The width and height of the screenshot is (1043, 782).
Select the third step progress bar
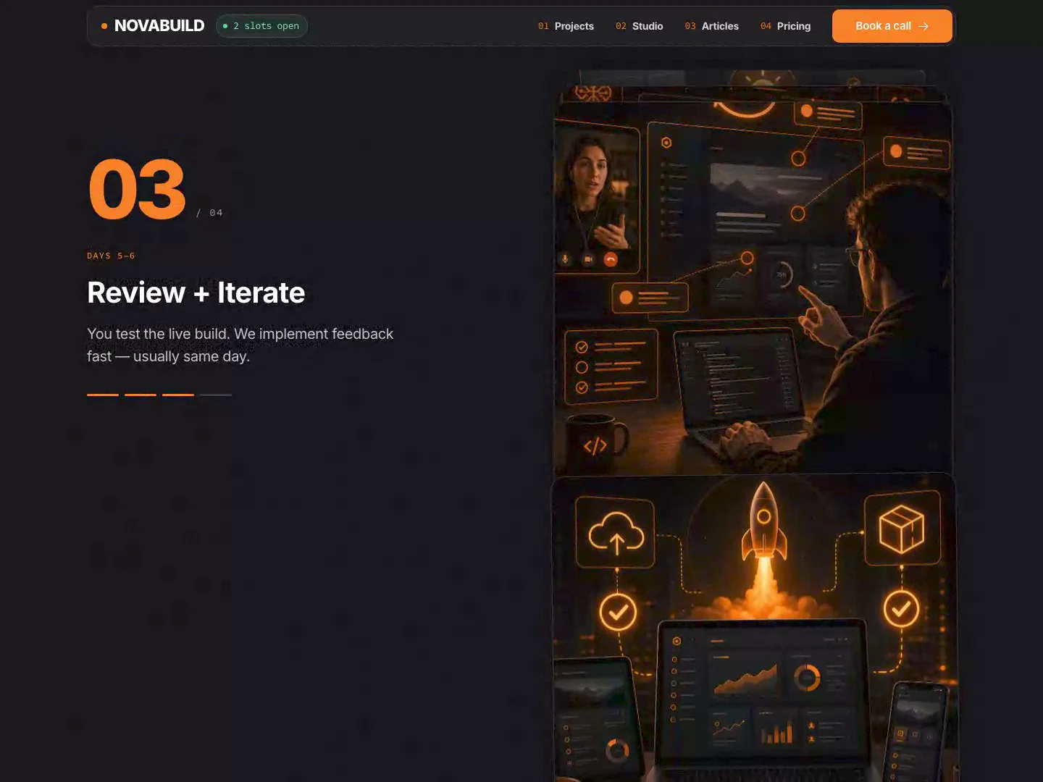click(x=178, y=395)
